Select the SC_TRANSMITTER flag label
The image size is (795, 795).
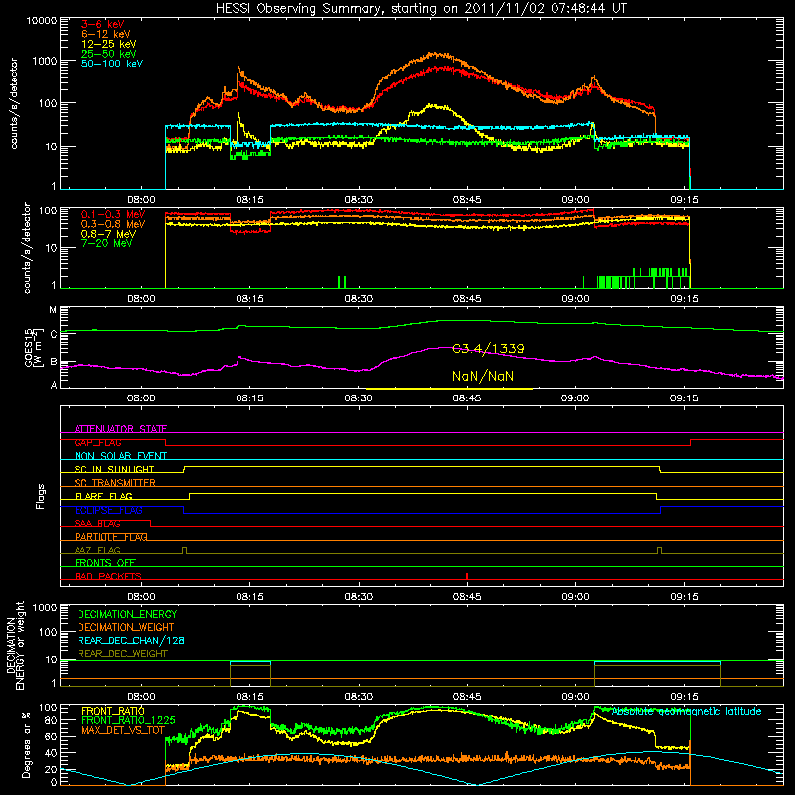(x=115, y=483)
